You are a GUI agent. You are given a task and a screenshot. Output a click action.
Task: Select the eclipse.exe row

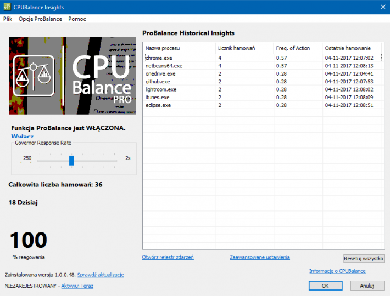263,105
